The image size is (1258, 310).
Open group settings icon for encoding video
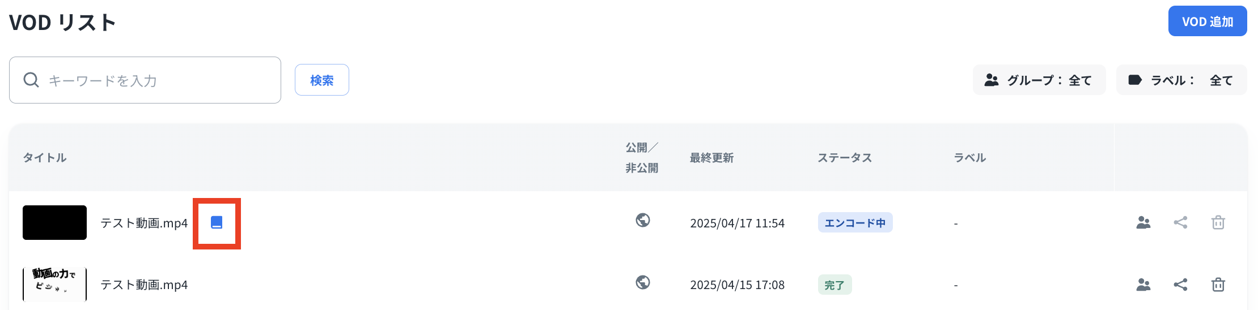1143,223
